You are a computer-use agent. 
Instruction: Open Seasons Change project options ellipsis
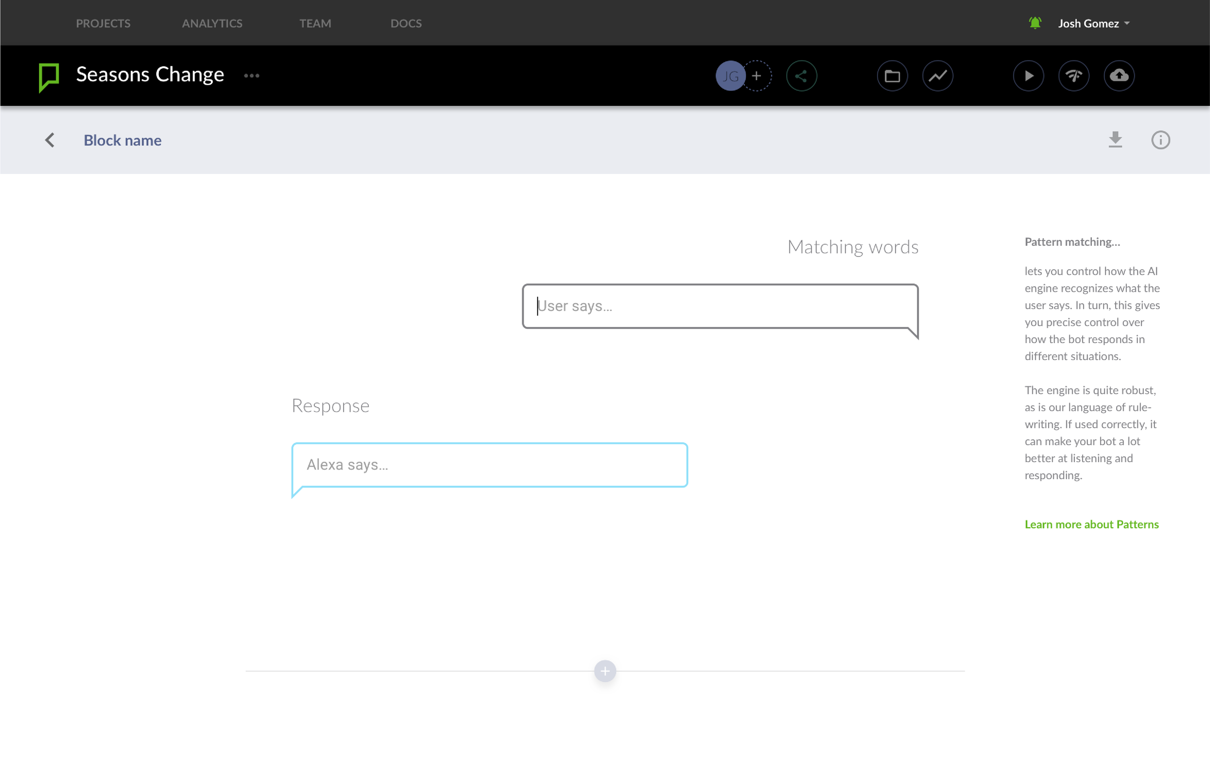252,76
